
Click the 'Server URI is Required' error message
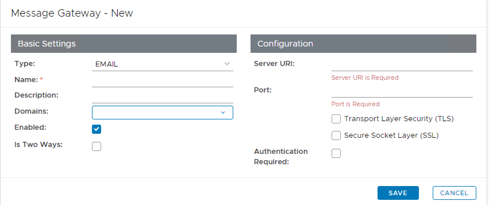365,78
